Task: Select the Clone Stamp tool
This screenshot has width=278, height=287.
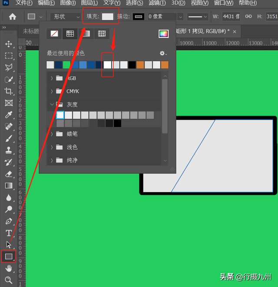Action: pyautogui.click(x=9, y=150)
